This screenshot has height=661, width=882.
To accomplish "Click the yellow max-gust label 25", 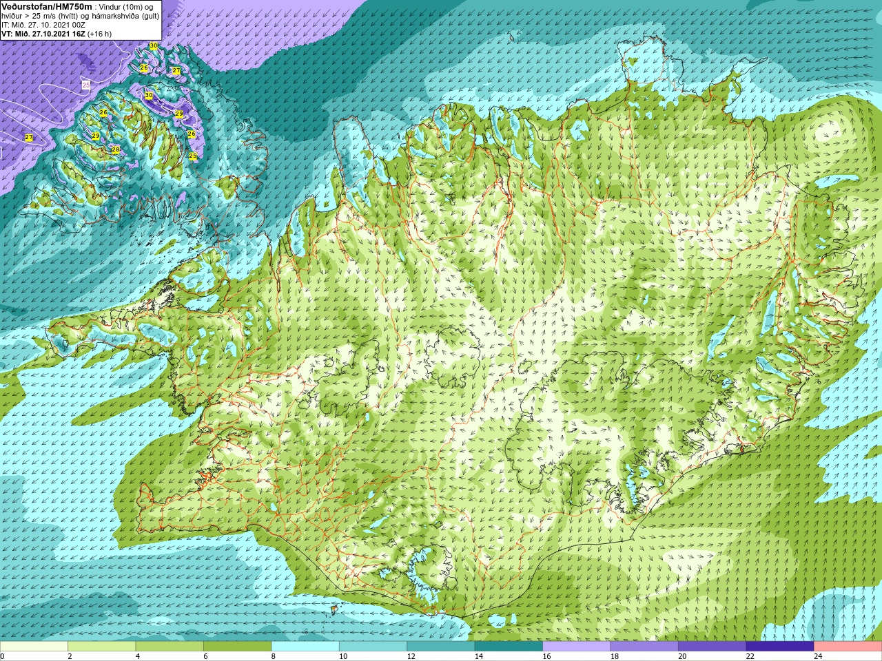I will click(x=193, y=156).
